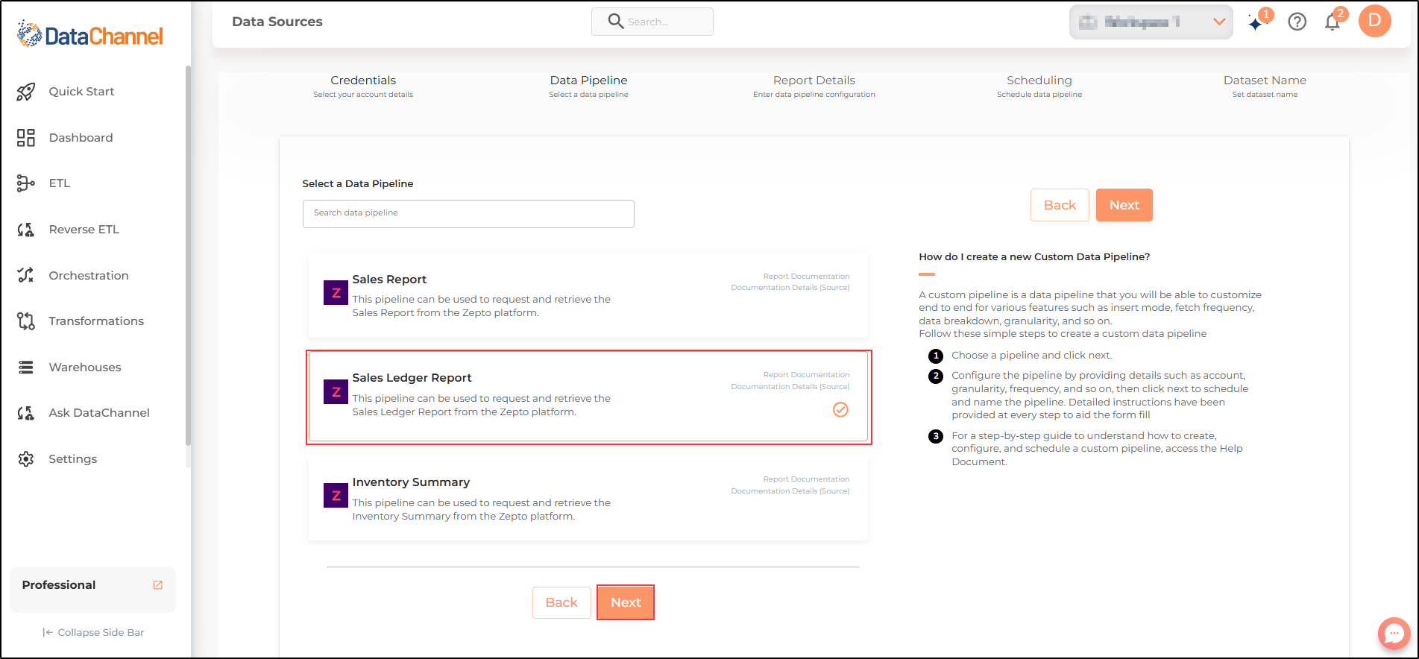The width and height of the screenshot is (1419, 659).
Task: Open Dashboard menu item
Action: tap(81, 137)
